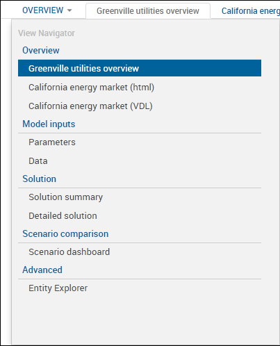Open the Solution summary view
This screenshot has width=280, height=346.
(x=65, y=197)
